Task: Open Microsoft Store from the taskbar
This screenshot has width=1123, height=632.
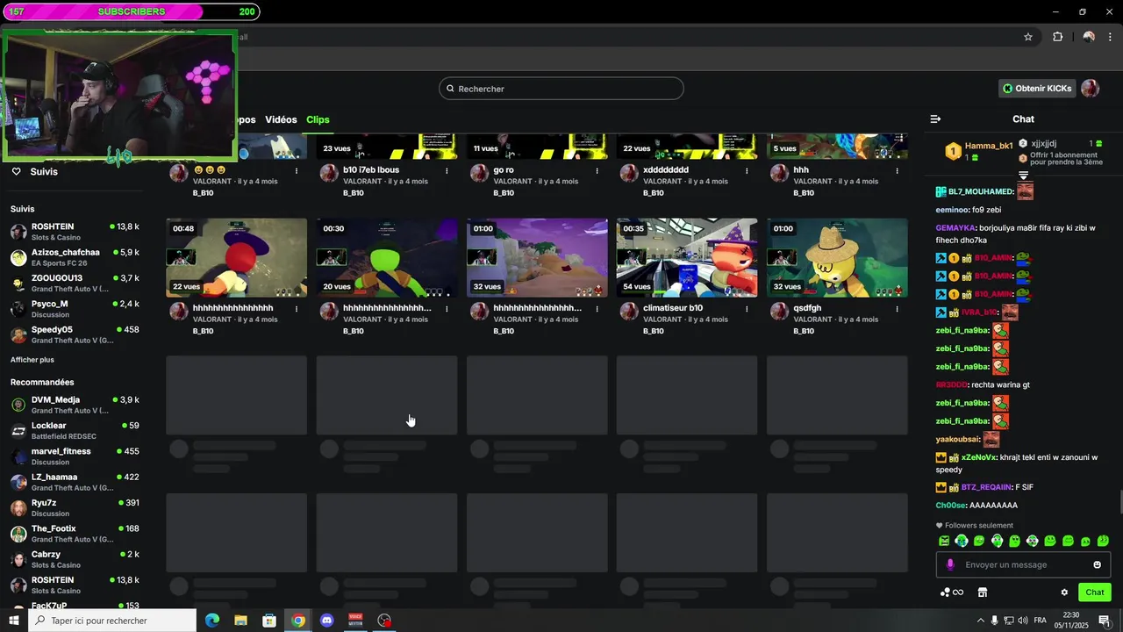Action: 269,621
